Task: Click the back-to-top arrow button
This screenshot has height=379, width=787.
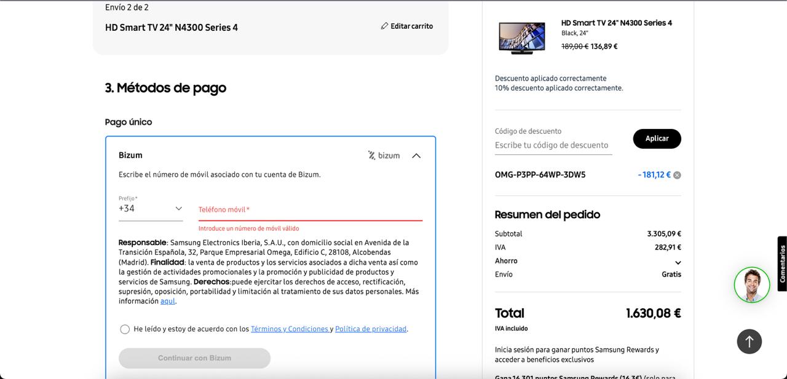Action: click(749, 342)
